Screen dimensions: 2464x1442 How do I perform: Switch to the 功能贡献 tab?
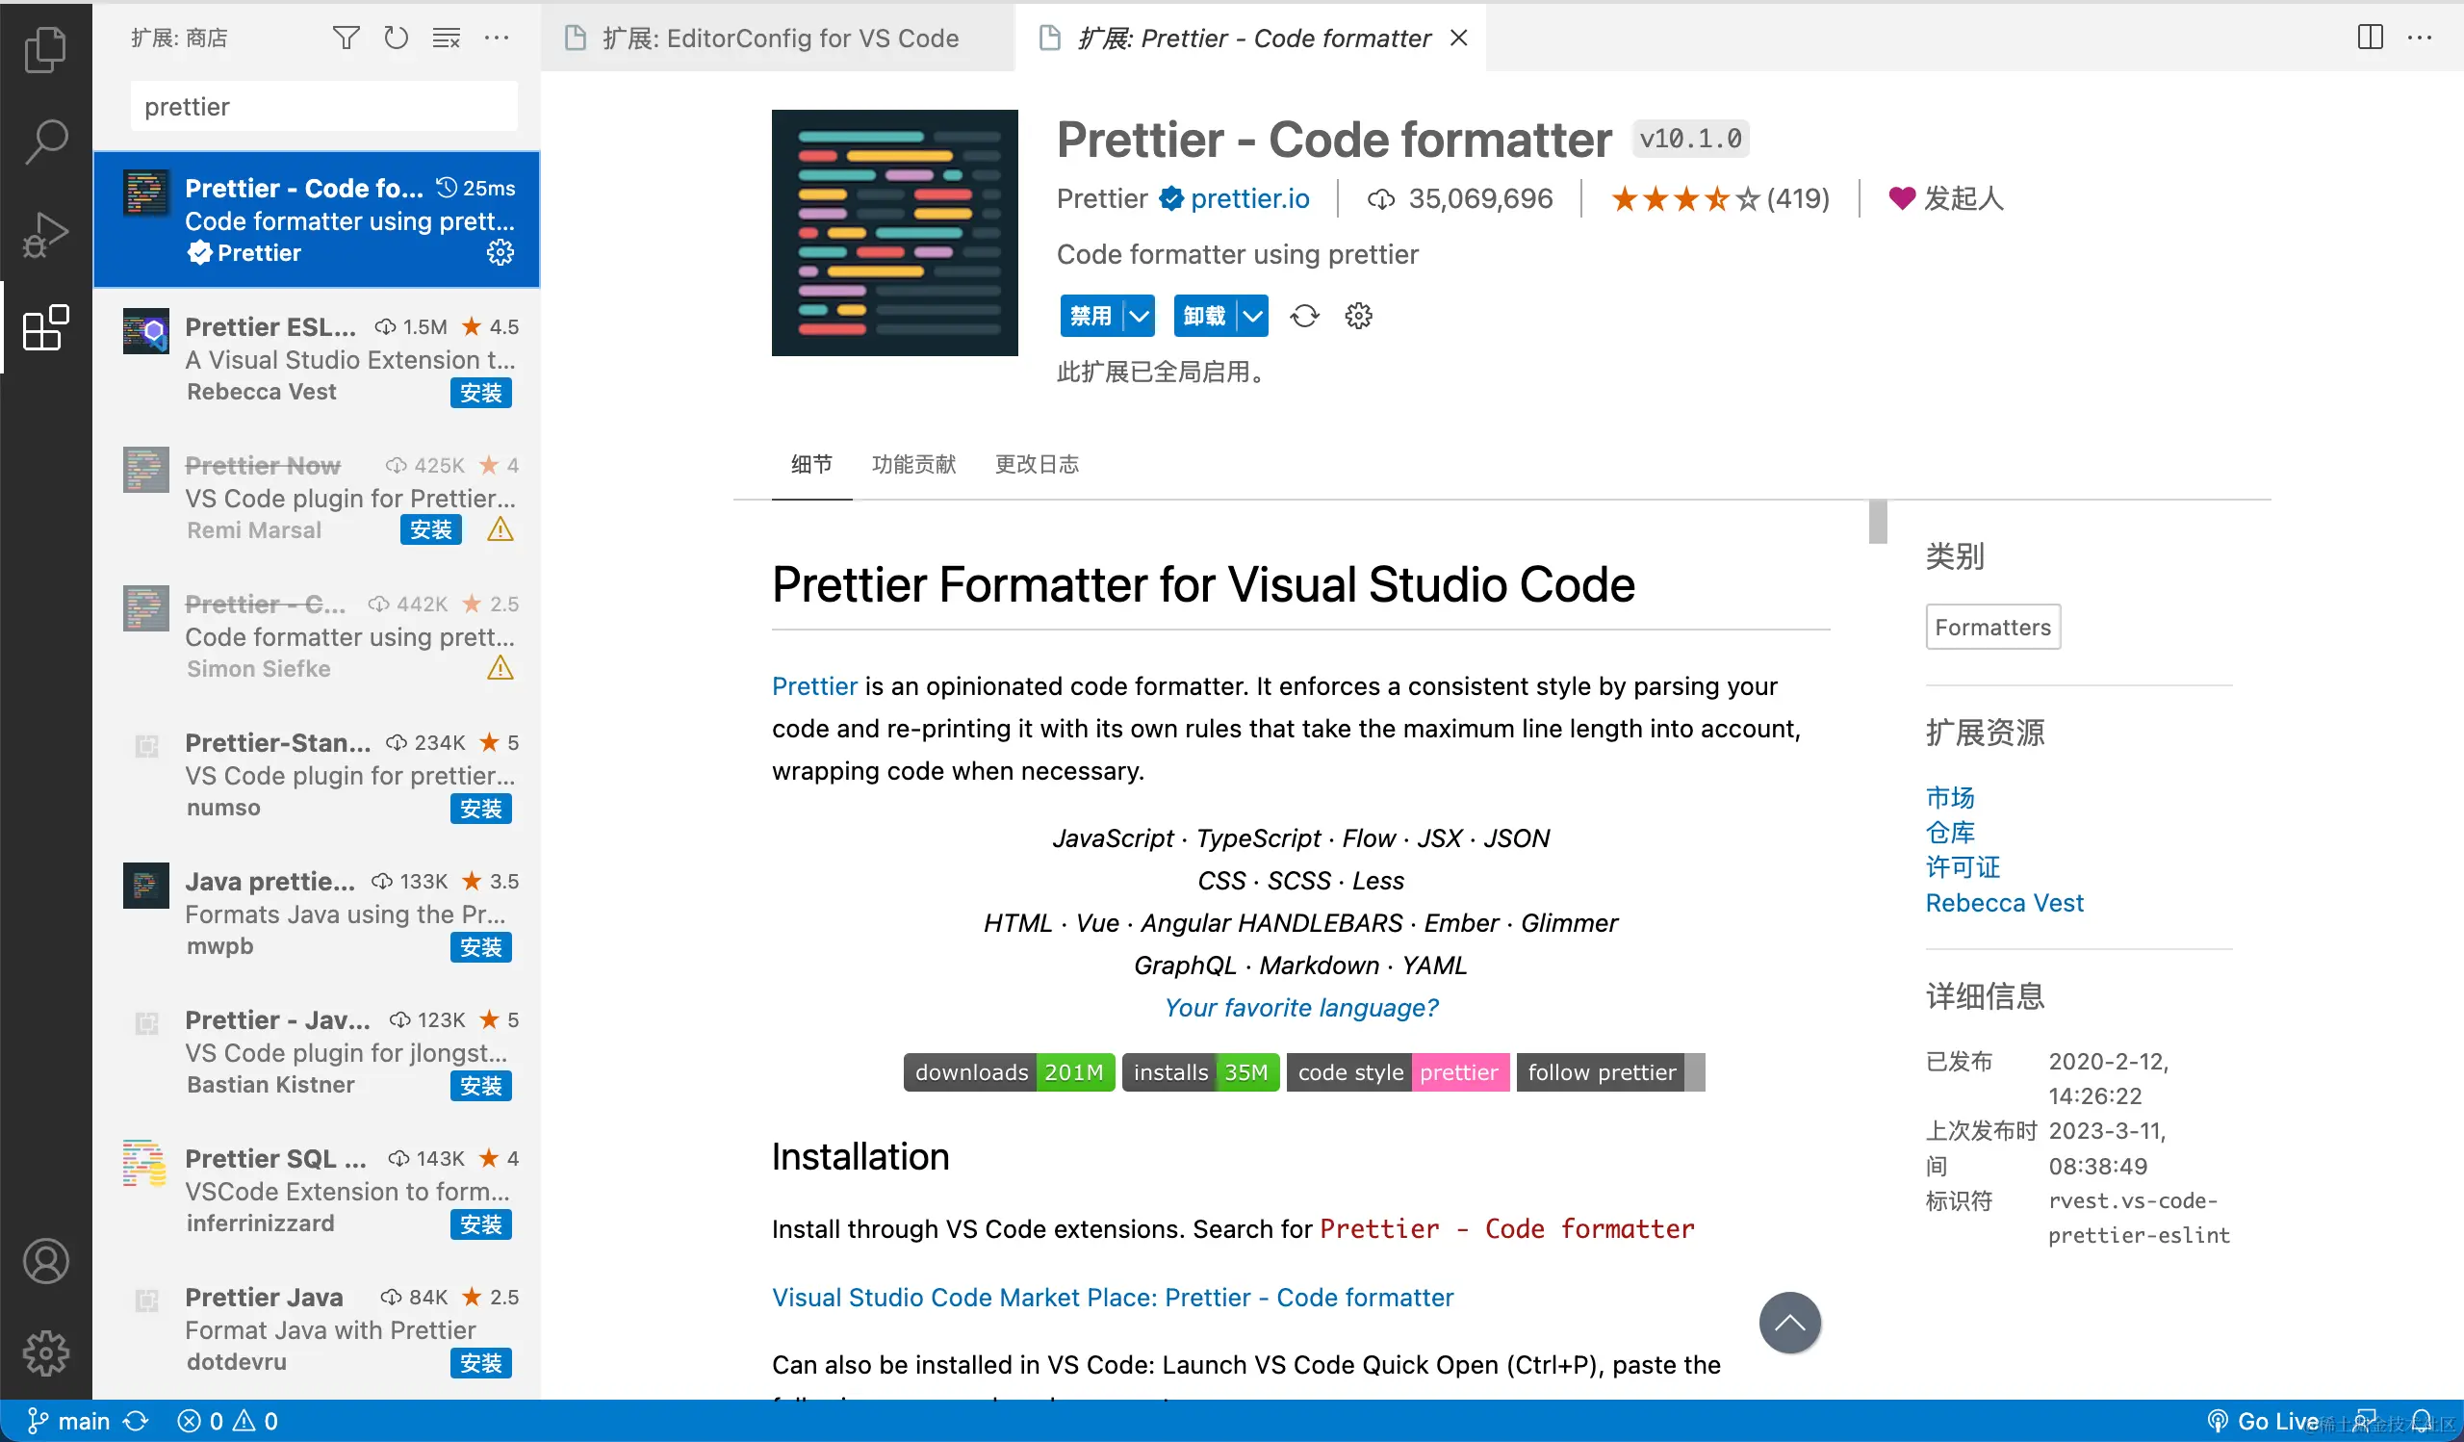(x=913, y=464)
